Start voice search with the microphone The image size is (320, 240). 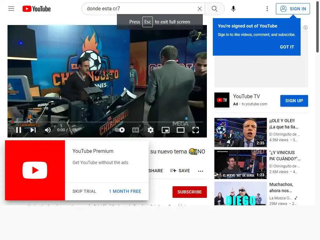(233, 8)
